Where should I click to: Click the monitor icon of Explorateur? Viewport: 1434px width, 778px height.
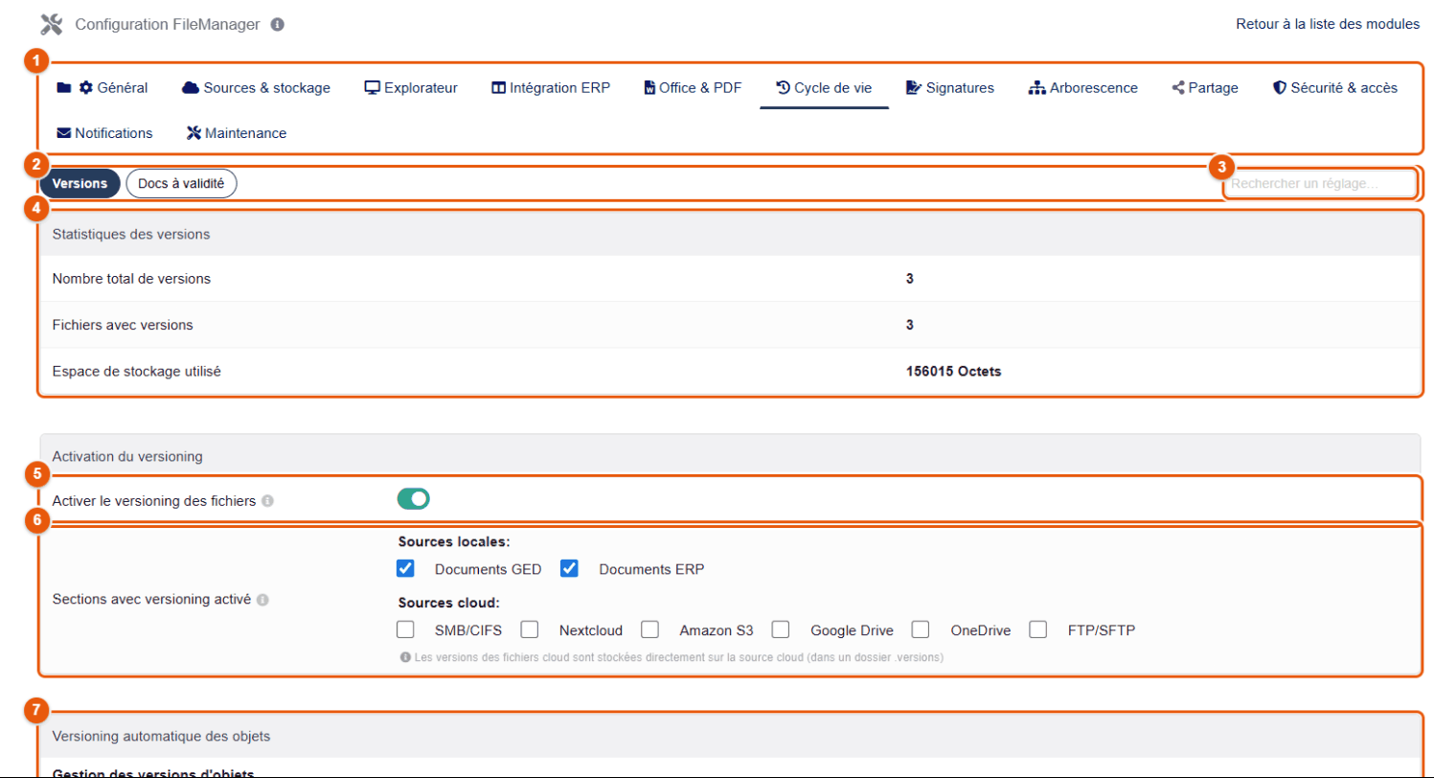click(373, 88)
